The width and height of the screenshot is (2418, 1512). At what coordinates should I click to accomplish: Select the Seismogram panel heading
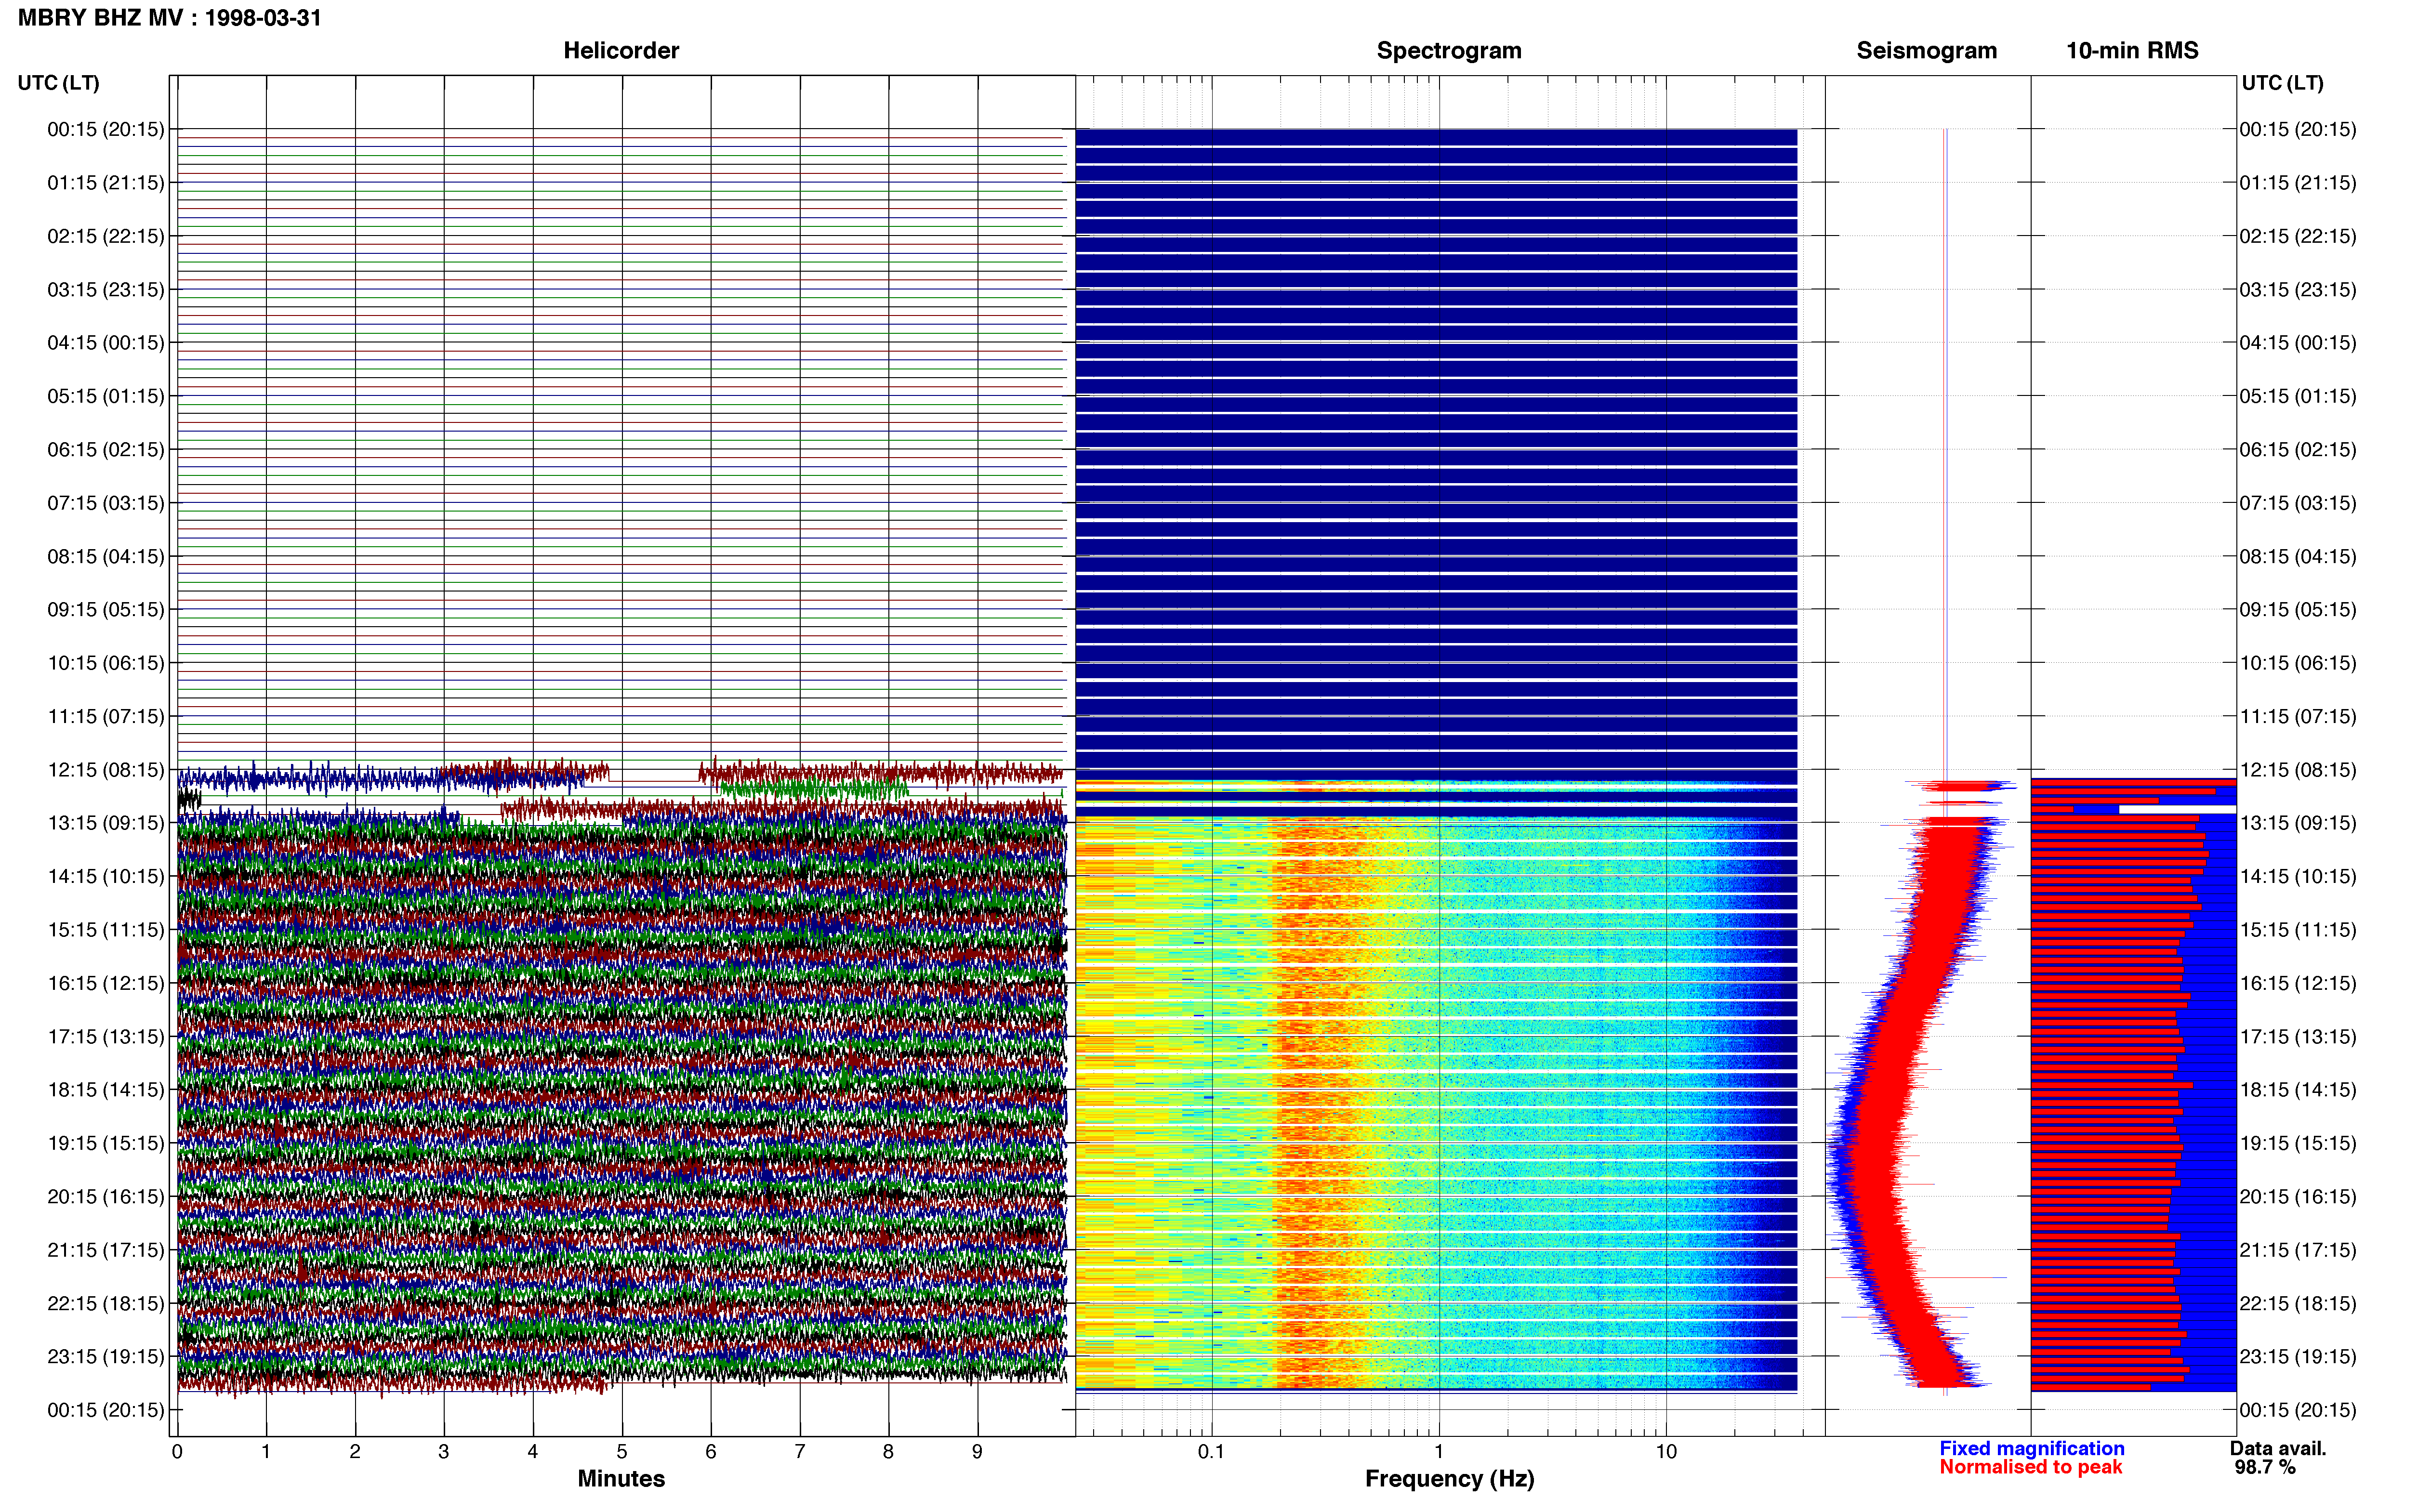[1926, 51]
